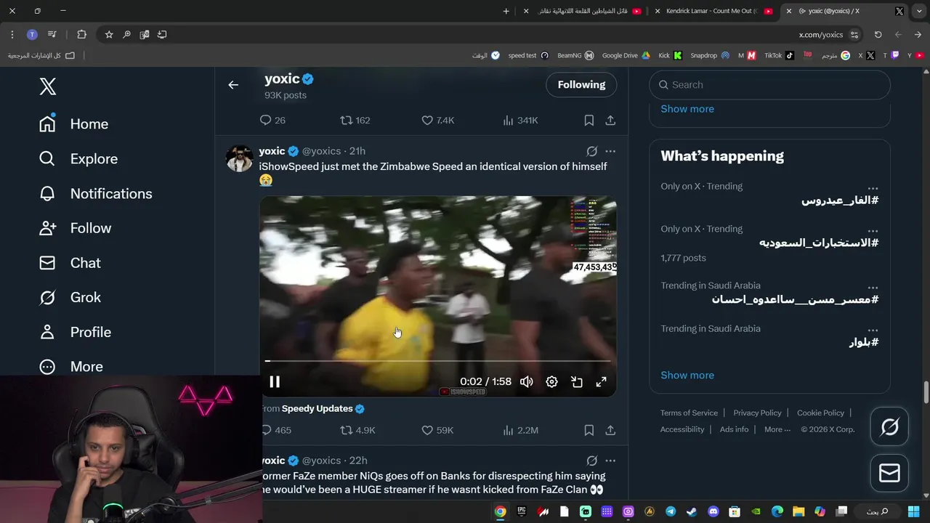Viewport: 930px width, 523px height.
Task: Reply to the top post with 26 replies
Action: (272, 121)
